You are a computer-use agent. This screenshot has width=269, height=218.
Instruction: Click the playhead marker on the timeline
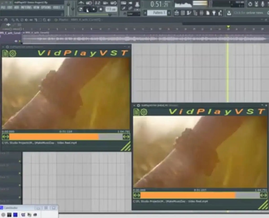point(228,27)
